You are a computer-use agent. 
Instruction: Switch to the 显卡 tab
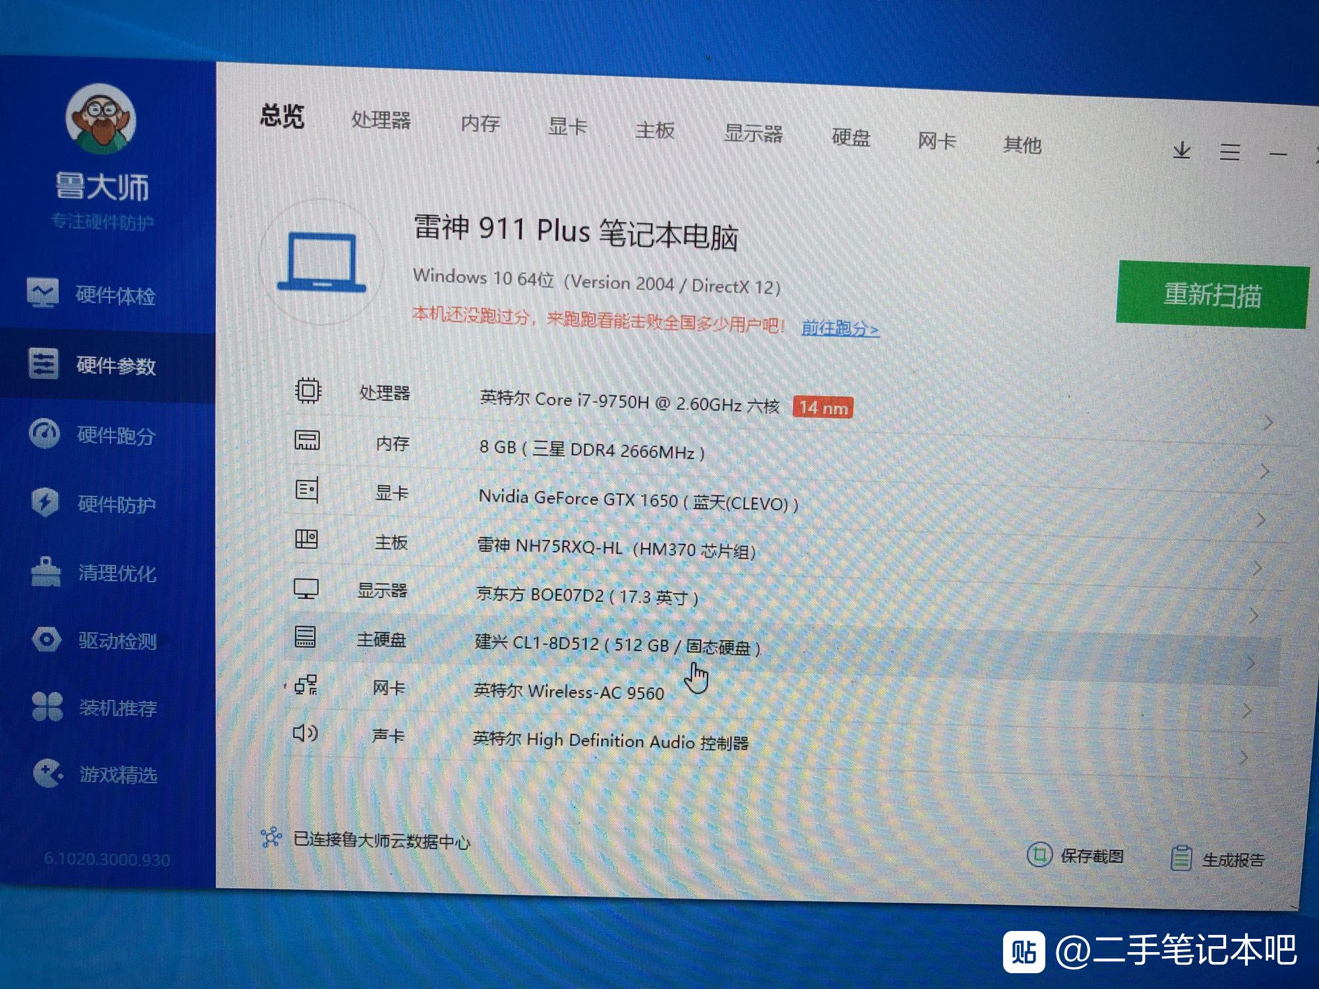tap(567, 127)
